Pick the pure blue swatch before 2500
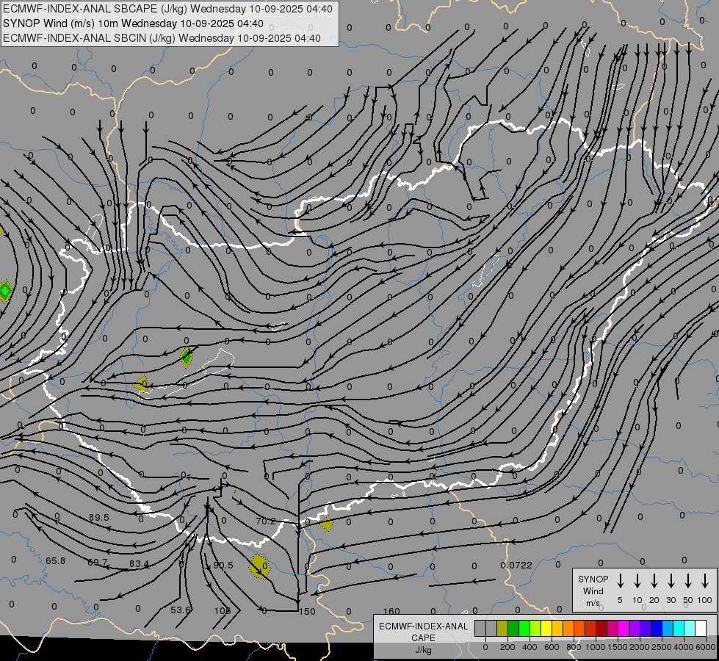This screenshot has width=719, height=661. [x=657, y=628]
